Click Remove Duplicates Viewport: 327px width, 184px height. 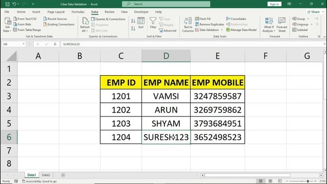pyautogui.click(x=209, y=25)
